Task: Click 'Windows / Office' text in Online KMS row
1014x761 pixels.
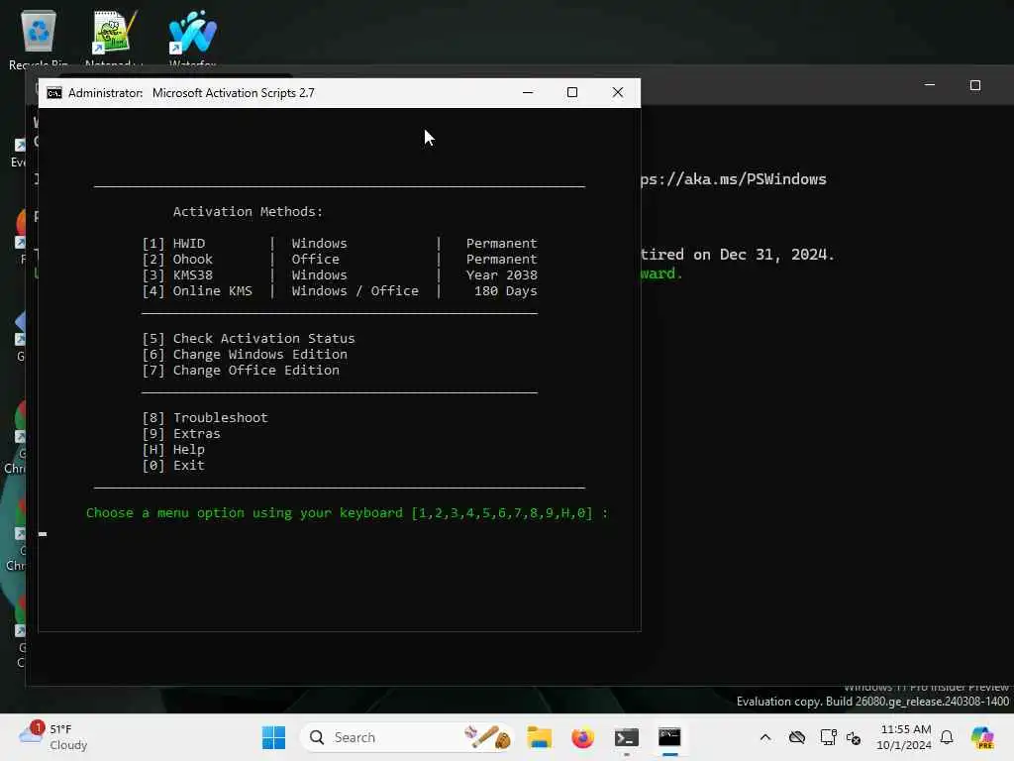Action: coord(355,291)
